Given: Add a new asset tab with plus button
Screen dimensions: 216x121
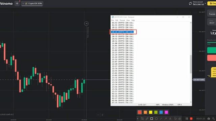Looking at the screenshot, I should [17, 3].
